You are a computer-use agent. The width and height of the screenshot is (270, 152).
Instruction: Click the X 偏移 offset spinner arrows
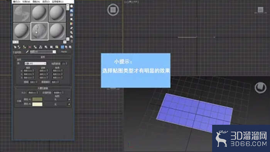tap(33, 71)
